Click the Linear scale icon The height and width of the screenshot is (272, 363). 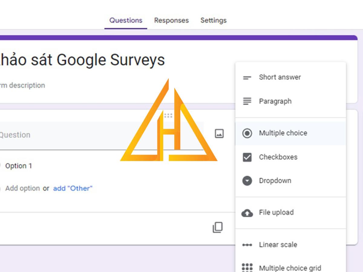[x=247, y=245]
